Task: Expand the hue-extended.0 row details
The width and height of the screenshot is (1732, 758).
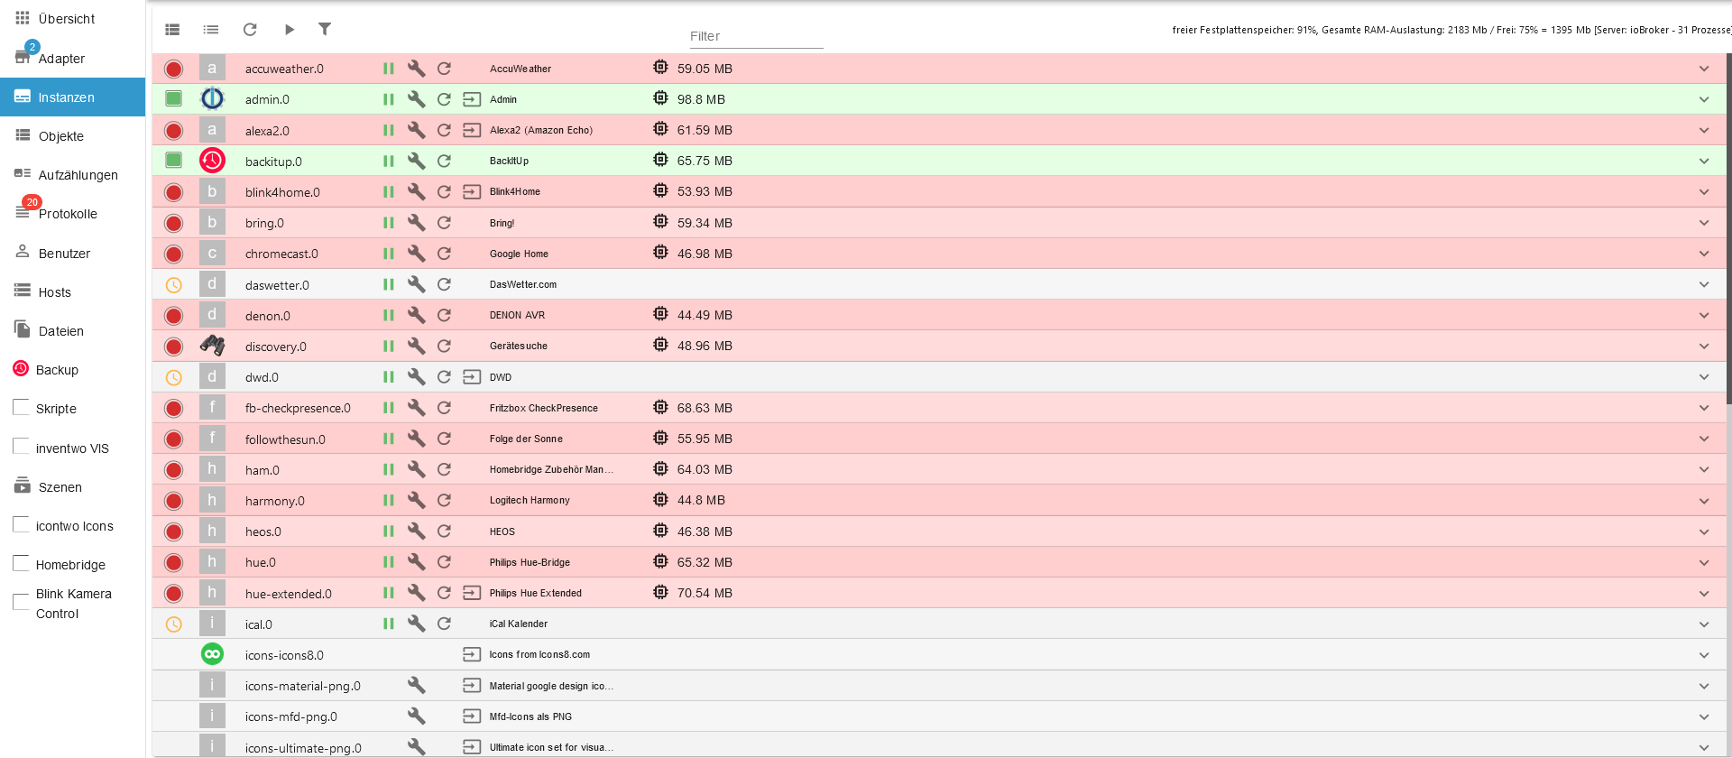Action: click(1704, 593)
